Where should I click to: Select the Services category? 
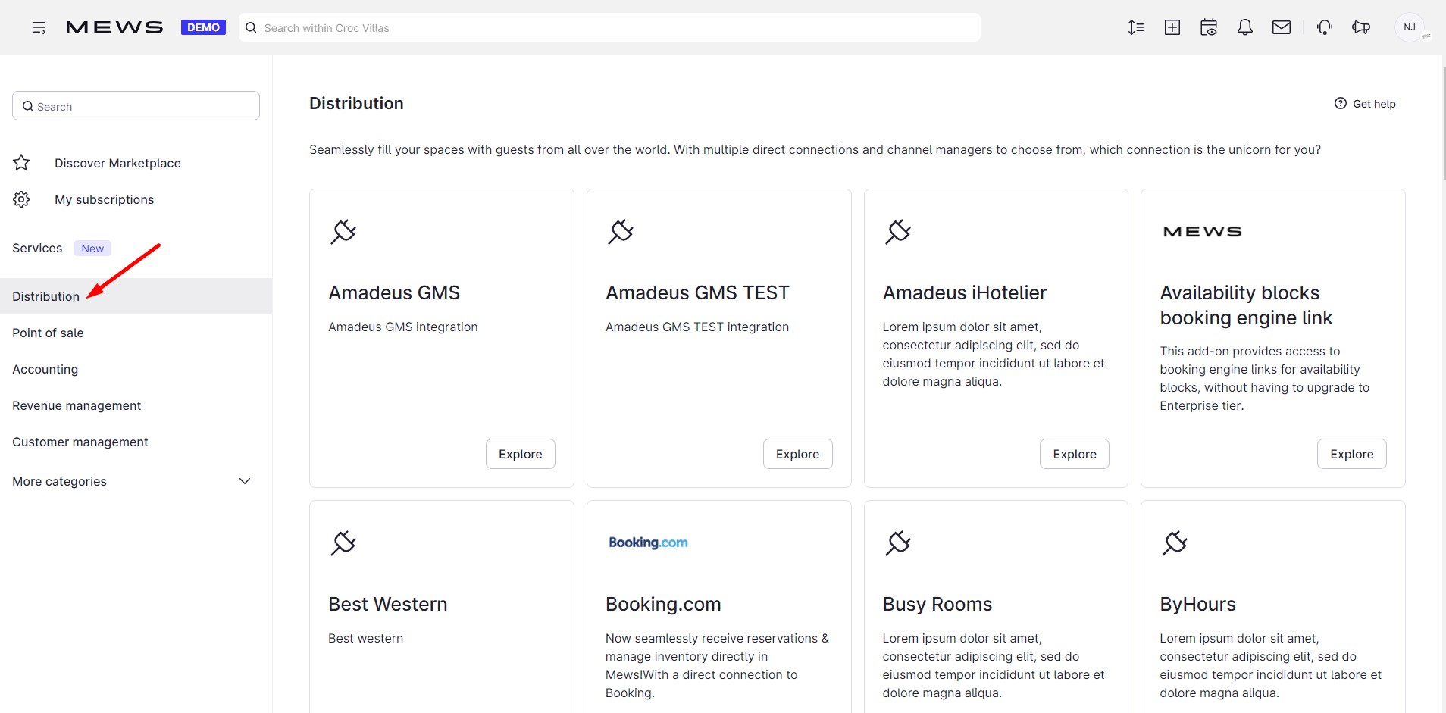click(x=37, y=248)
